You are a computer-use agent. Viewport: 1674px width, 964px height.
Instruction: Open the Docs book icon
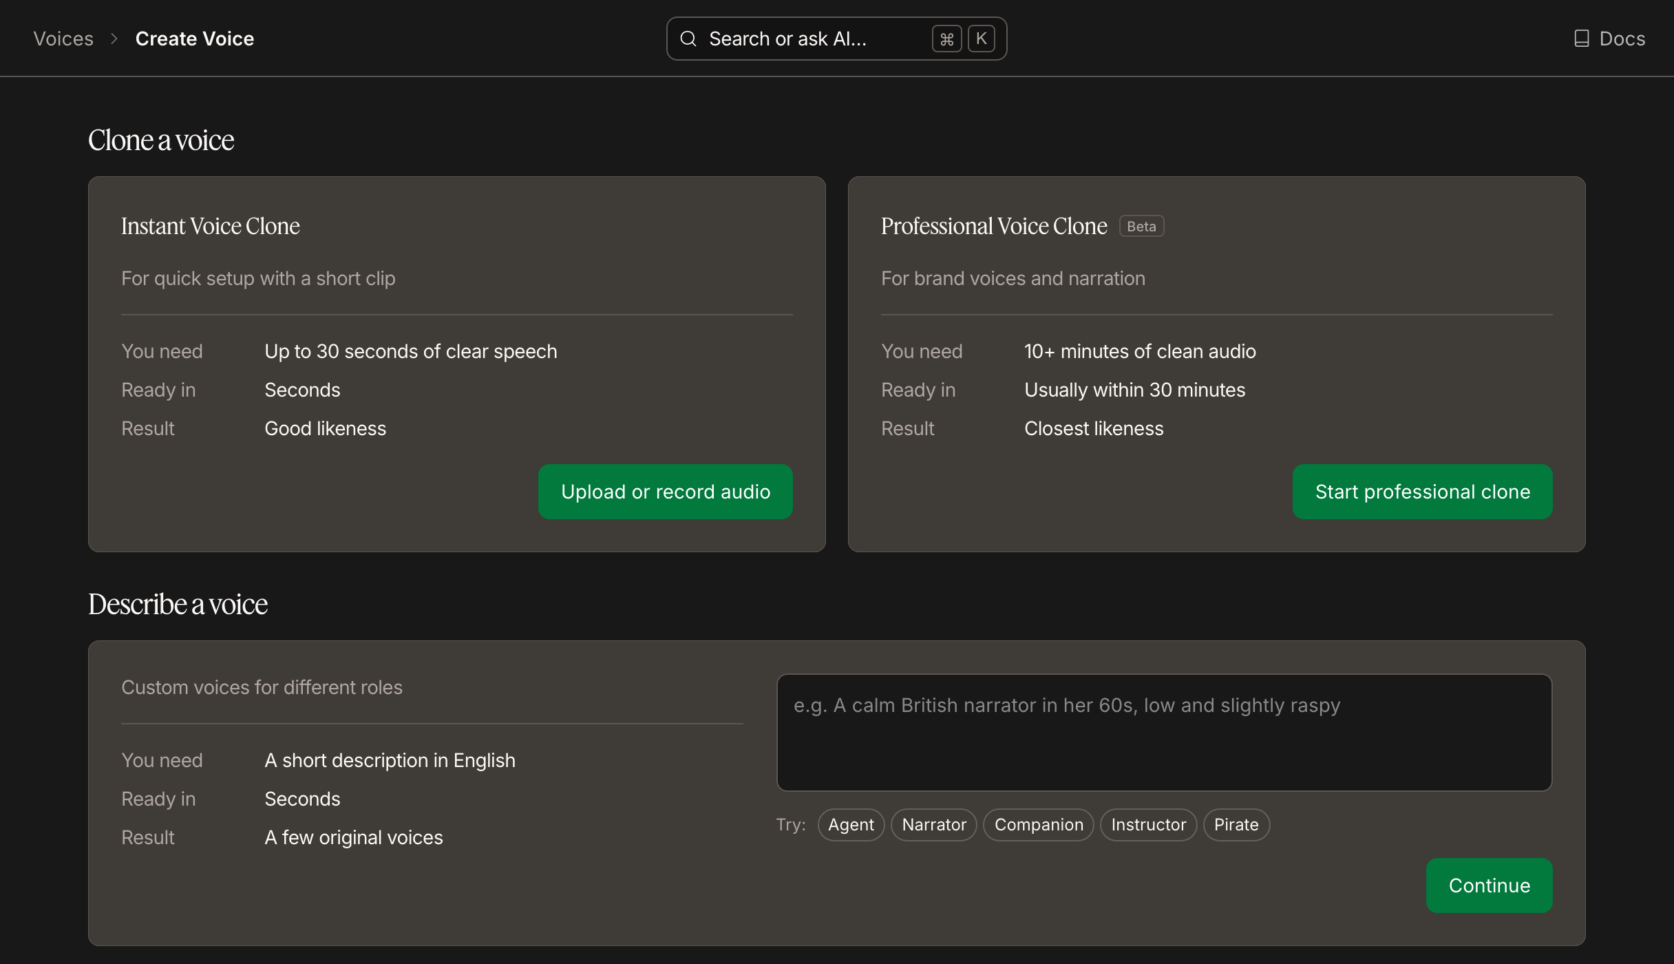1582,39
